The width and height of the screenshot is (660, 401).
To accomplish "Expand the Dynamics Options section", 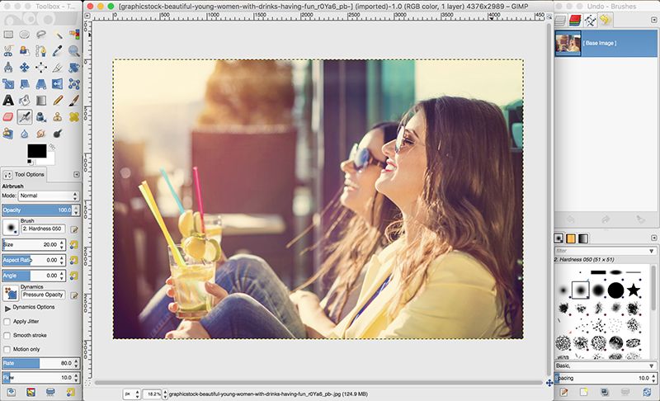I will tap(7, 307).
